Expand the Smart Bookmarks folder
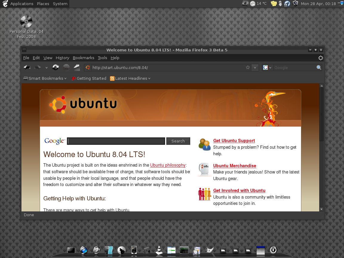 point(45,78)
